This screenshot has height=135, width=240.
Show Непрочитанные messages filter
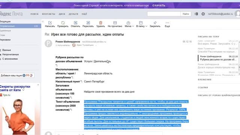pos(10,54)
